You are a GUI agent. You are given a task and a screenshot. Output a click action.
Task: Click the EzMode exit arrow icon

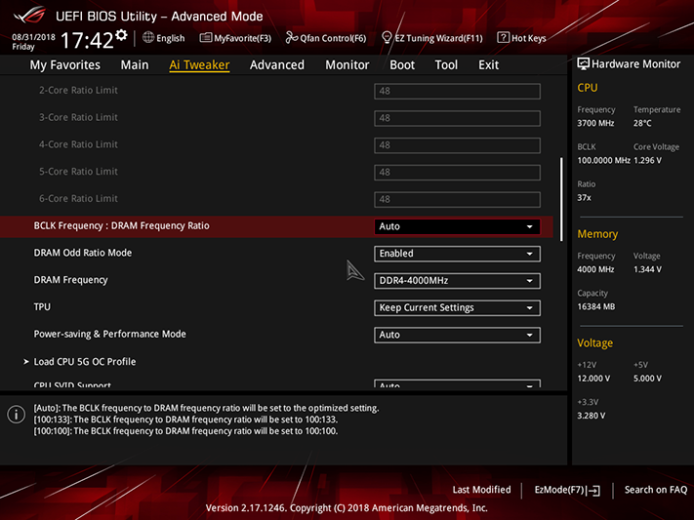(594, 491)
